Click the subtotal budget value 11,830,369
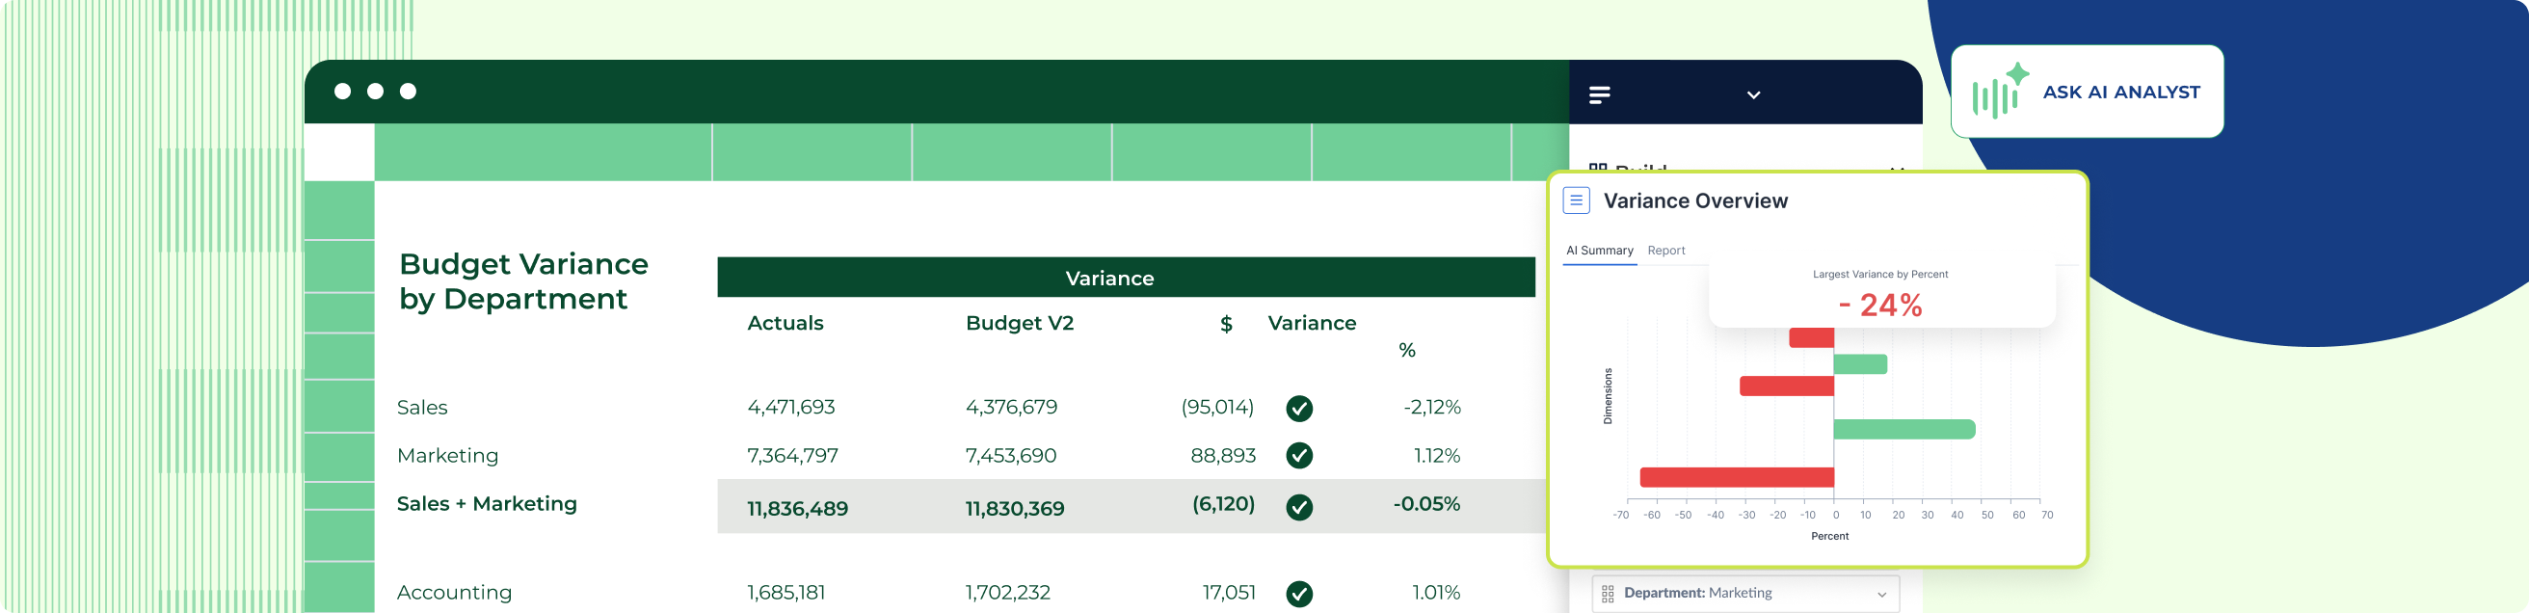Viewport: 2529px width, 613px height. tap(1015, 509)
